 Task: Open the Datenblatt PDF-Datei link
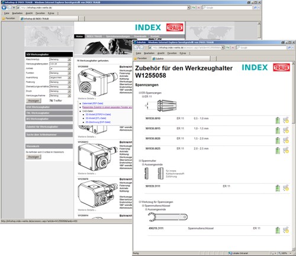[92, 103]
